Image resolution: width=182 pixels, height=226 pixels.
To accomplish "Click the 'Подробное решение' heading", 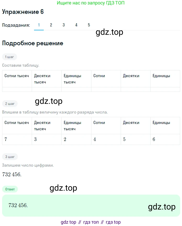I will (33, 43).
